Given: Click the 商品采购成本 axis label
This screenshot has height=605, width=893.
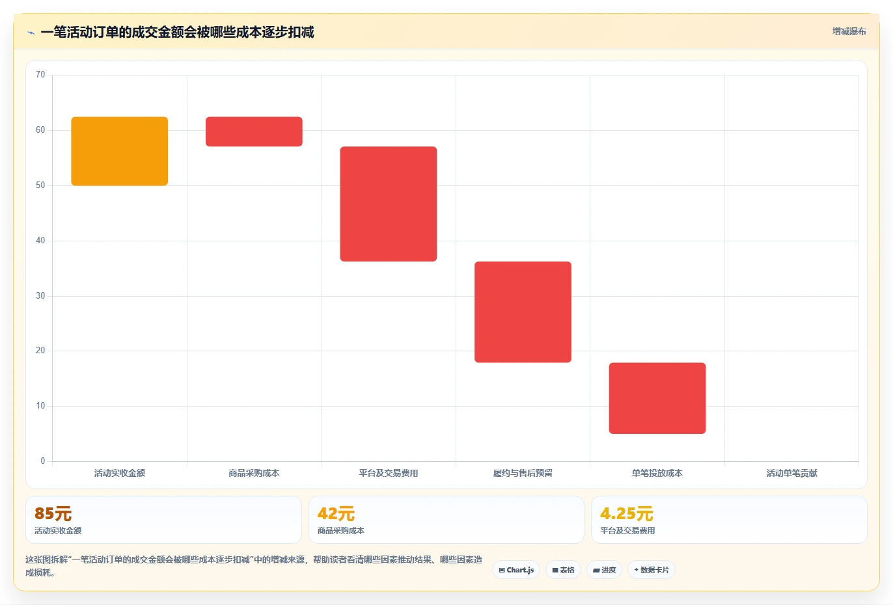Looking at the screenshot, I should click(x=254, y=473).
